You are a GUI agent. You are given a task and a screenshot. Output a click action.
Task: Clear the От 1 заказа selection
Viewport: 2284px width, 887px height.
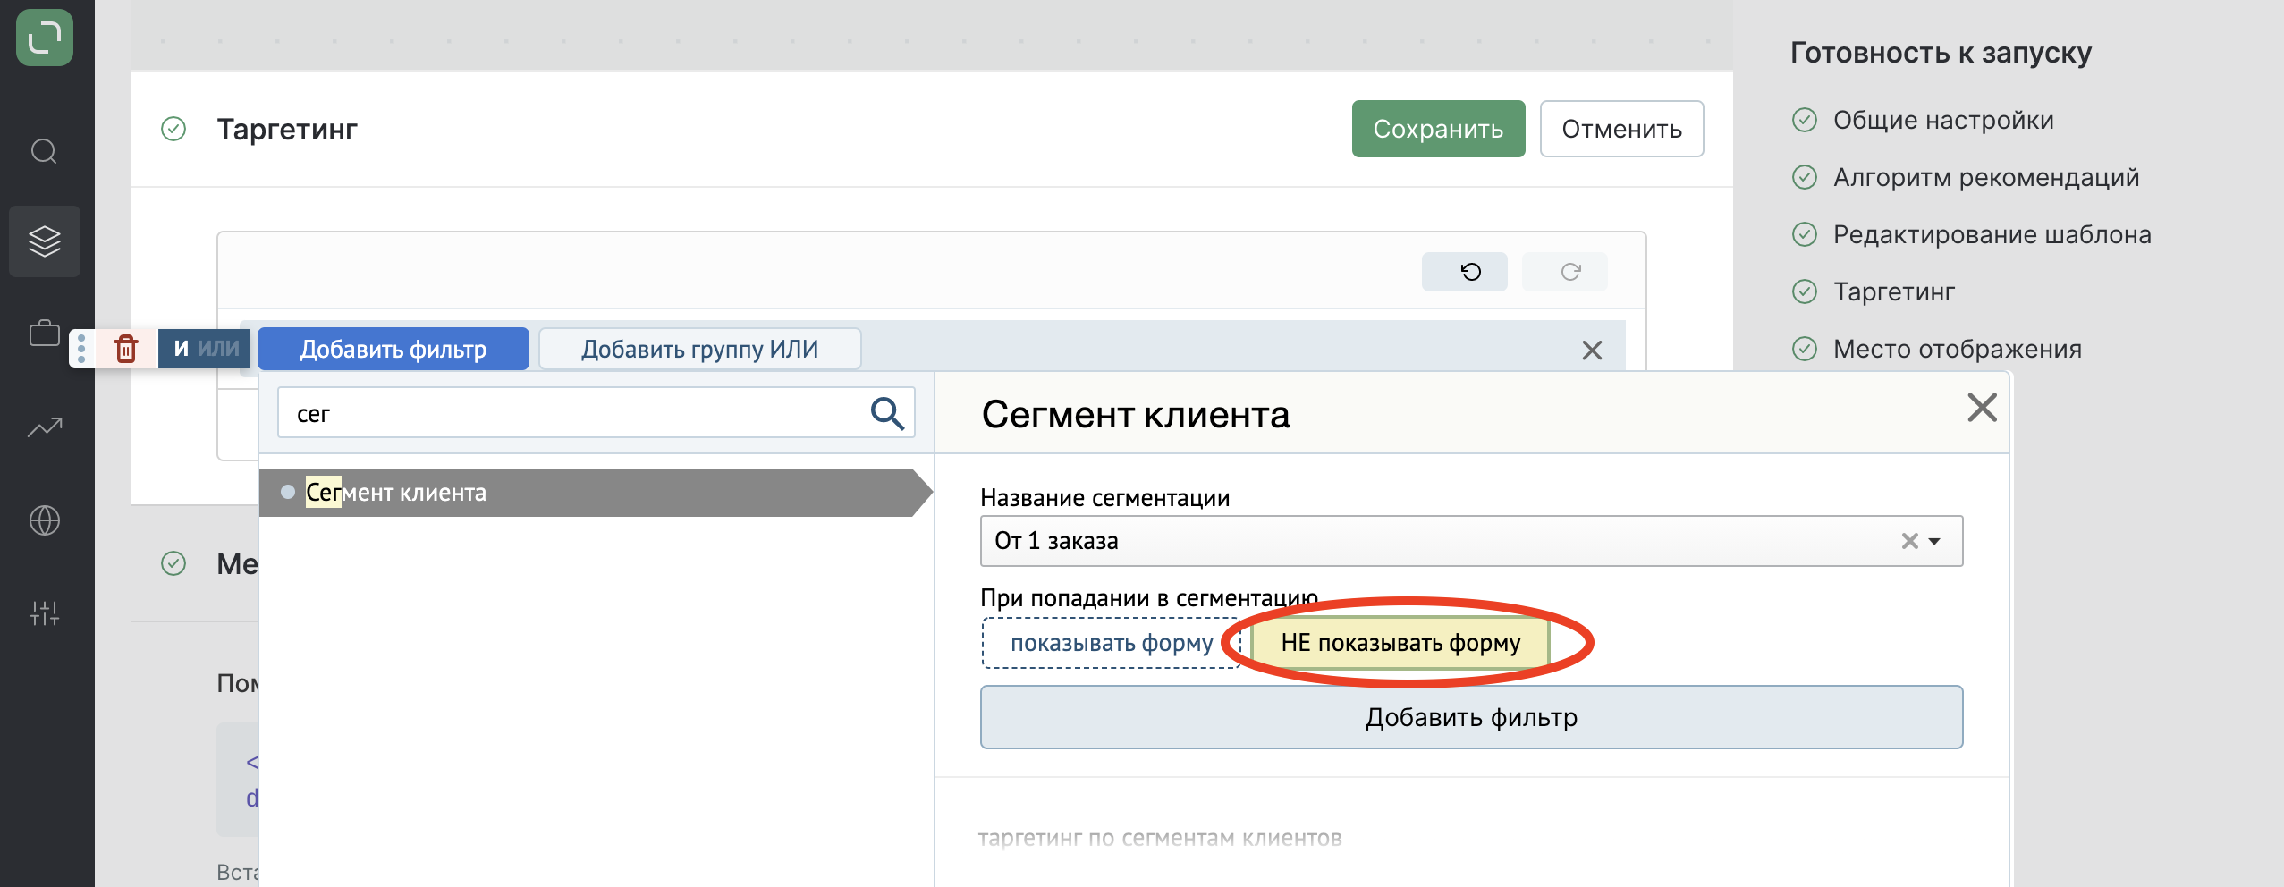click(x=1909, y=541)
